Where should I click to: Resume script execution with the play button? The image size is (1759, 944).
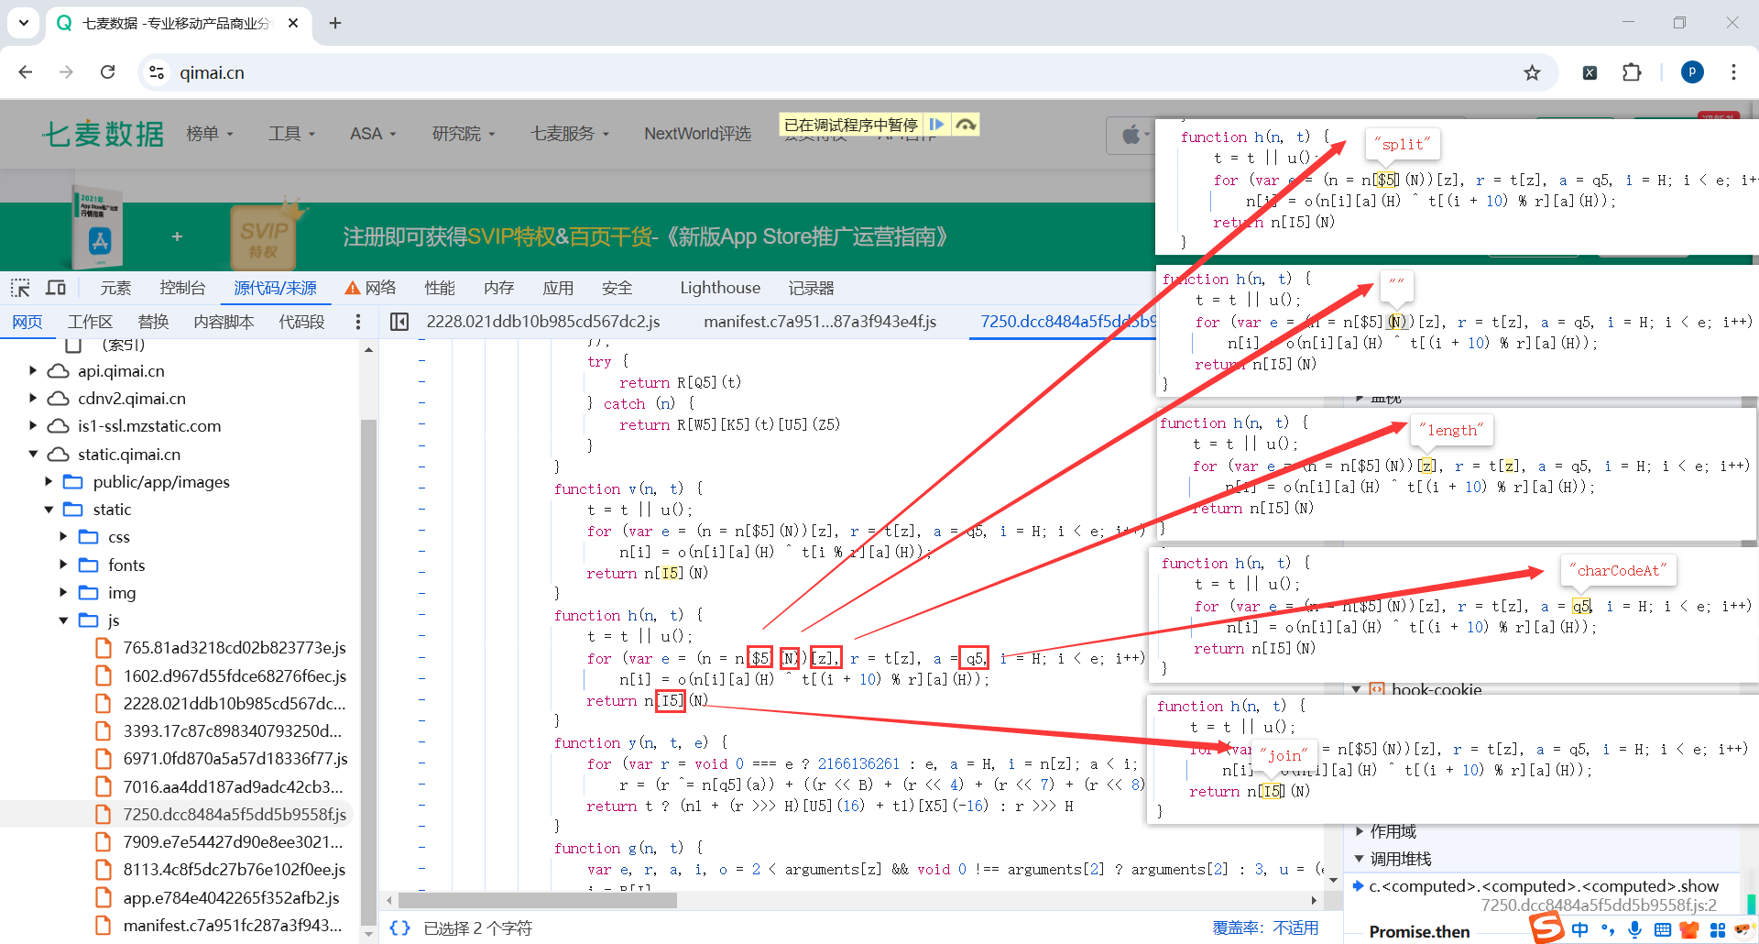tap(937, 124)
